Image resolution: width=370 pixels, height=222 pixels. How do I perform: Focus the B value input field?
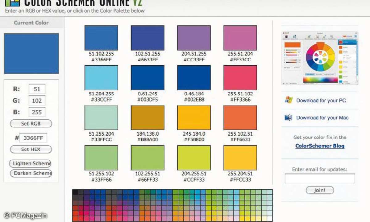click(37, 112)
